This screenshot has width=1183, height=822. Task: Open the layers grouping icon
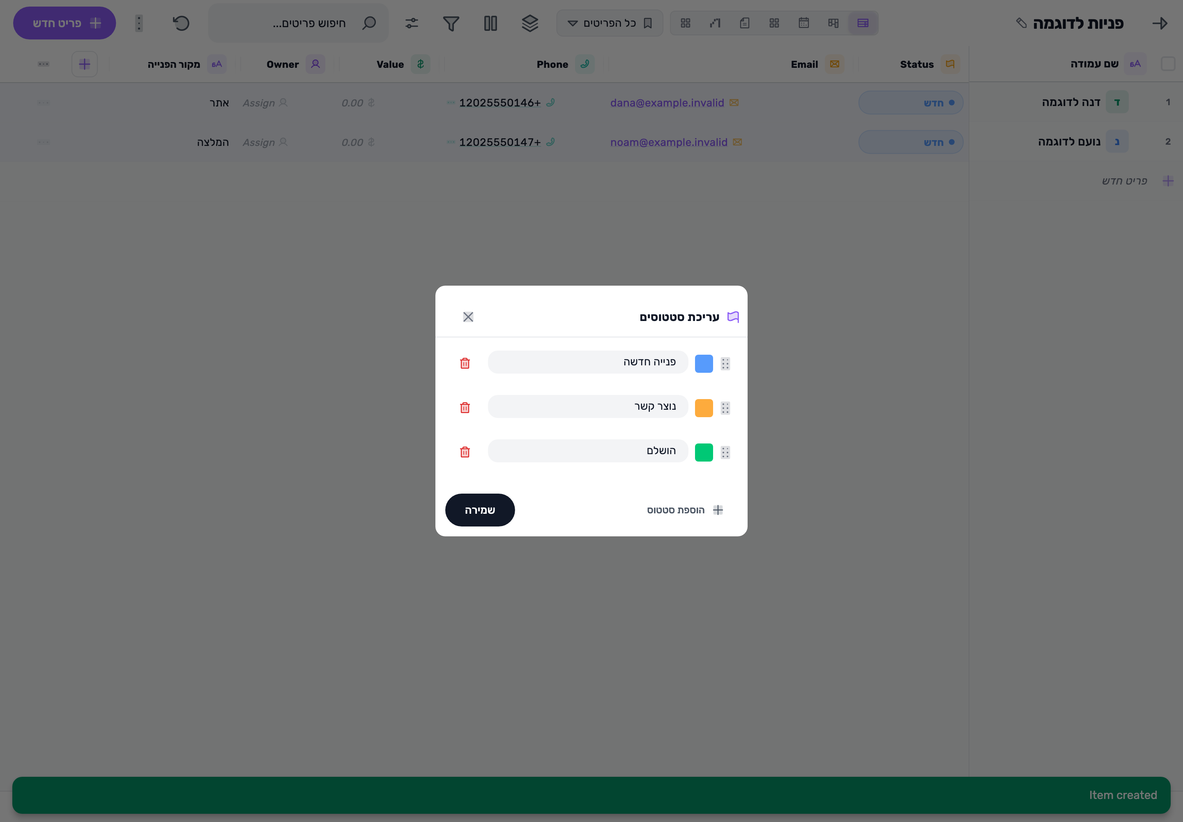tap(530, 23)
